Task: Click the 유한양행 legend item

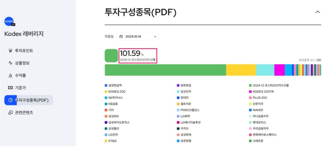Action: (x=184, y=141)
